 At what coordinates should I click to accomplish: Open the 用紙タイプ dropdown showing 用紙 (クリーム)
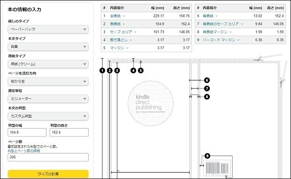click(x=48, y=64)
